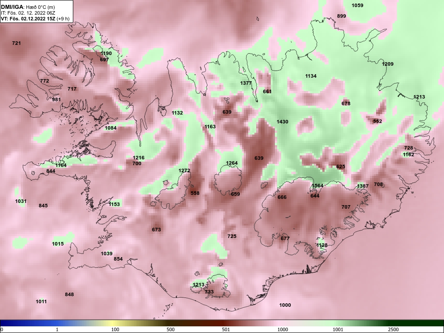Click the 725 height value

click(232, 237)
